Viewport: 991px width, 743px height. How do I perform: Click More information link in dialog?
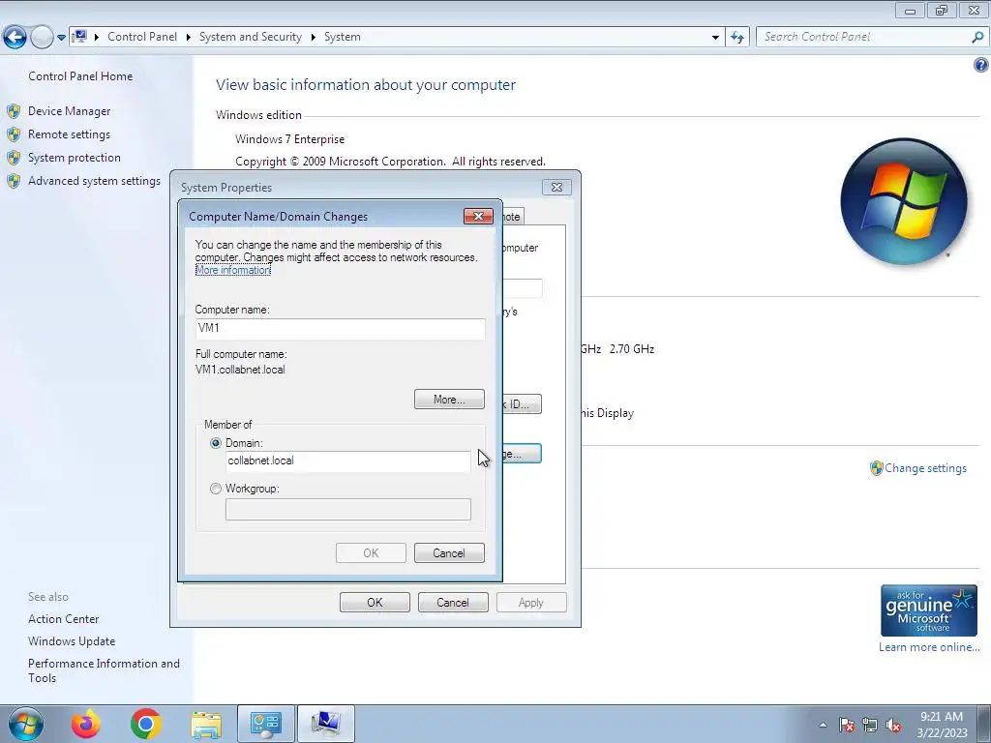[232, 271]
